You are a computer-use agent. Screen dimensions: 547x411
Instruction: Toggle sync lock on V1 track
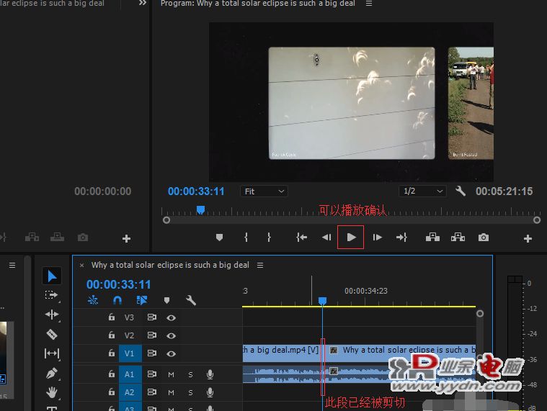[x=152, y=353]
